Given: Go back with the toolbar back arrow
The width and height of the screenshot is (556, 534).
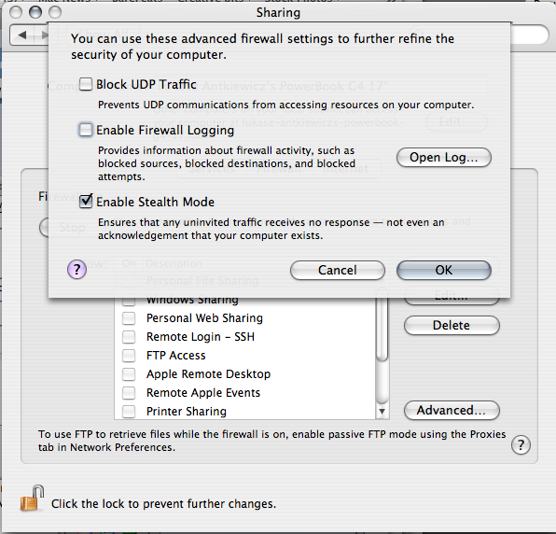Looking at the screenshot, I should click(22, 35).
